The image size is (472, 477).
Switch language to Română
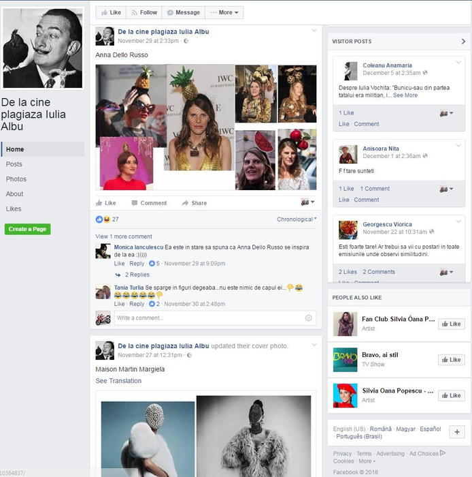[x=380, y=429]
